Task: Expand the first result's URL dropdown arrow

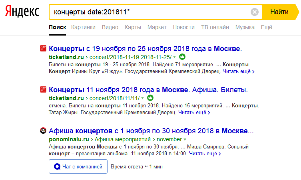Action: pyautogui.click(x=175, y=57)
